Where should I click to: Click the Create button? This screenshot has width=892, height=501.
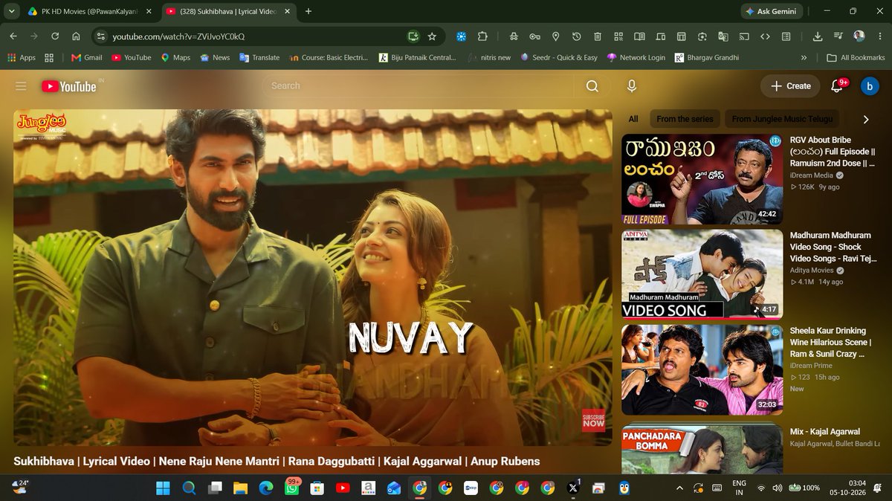(790, 86)
